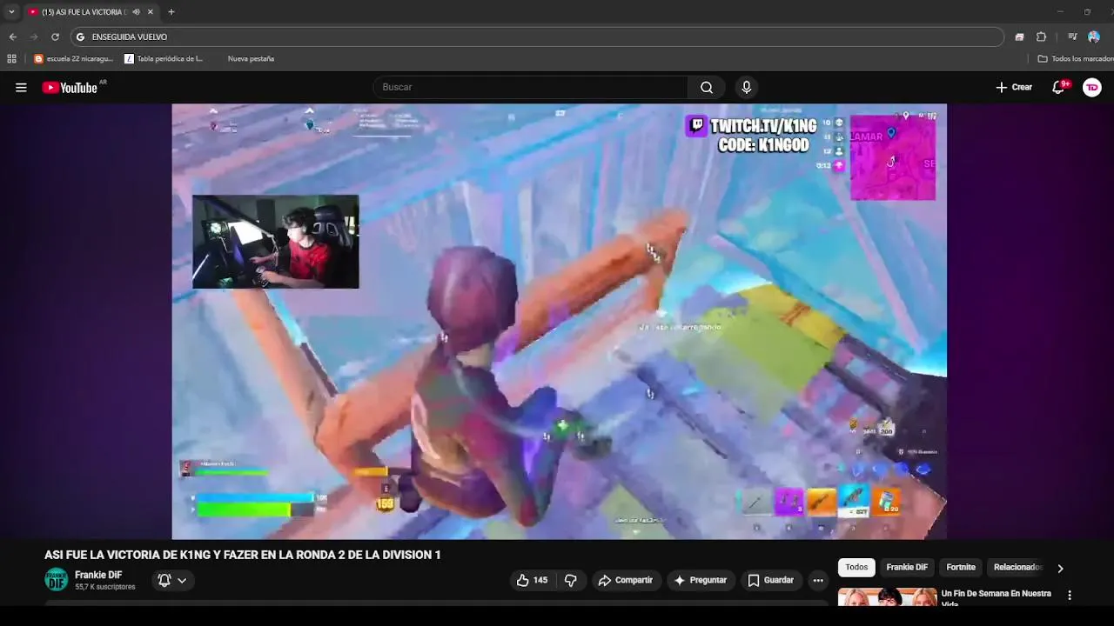Click the address bar showing ENSEGUIDA VUELVO

click(x=537, y=37)
